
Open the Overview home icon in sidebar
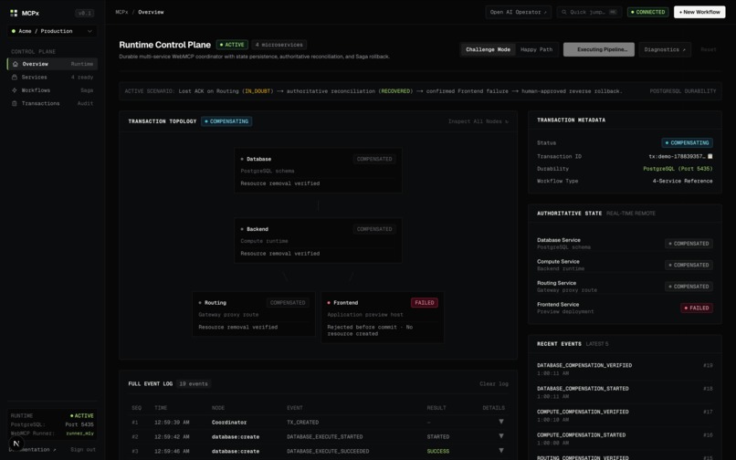click(15, 64)
